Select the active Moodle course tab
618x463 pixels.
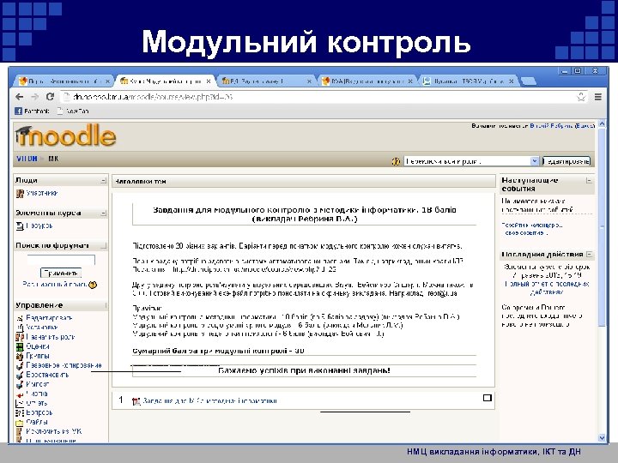click(x=166, y=81)
